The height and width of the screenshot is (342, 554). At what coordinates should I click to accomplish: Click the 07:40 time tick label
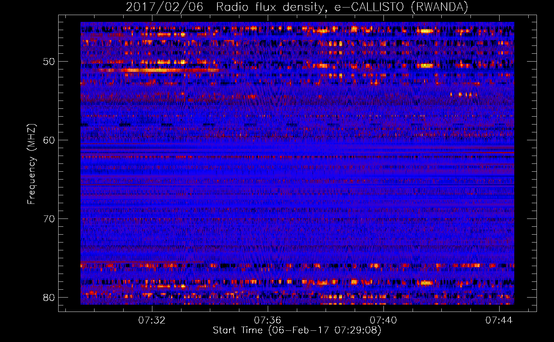click(x=383, y=320)
